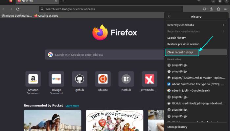Image resolution: width=230 pixels, height=131 pixels.
Task: Open the DDT is good for me story thumbnail
Action: click(115, 121)
